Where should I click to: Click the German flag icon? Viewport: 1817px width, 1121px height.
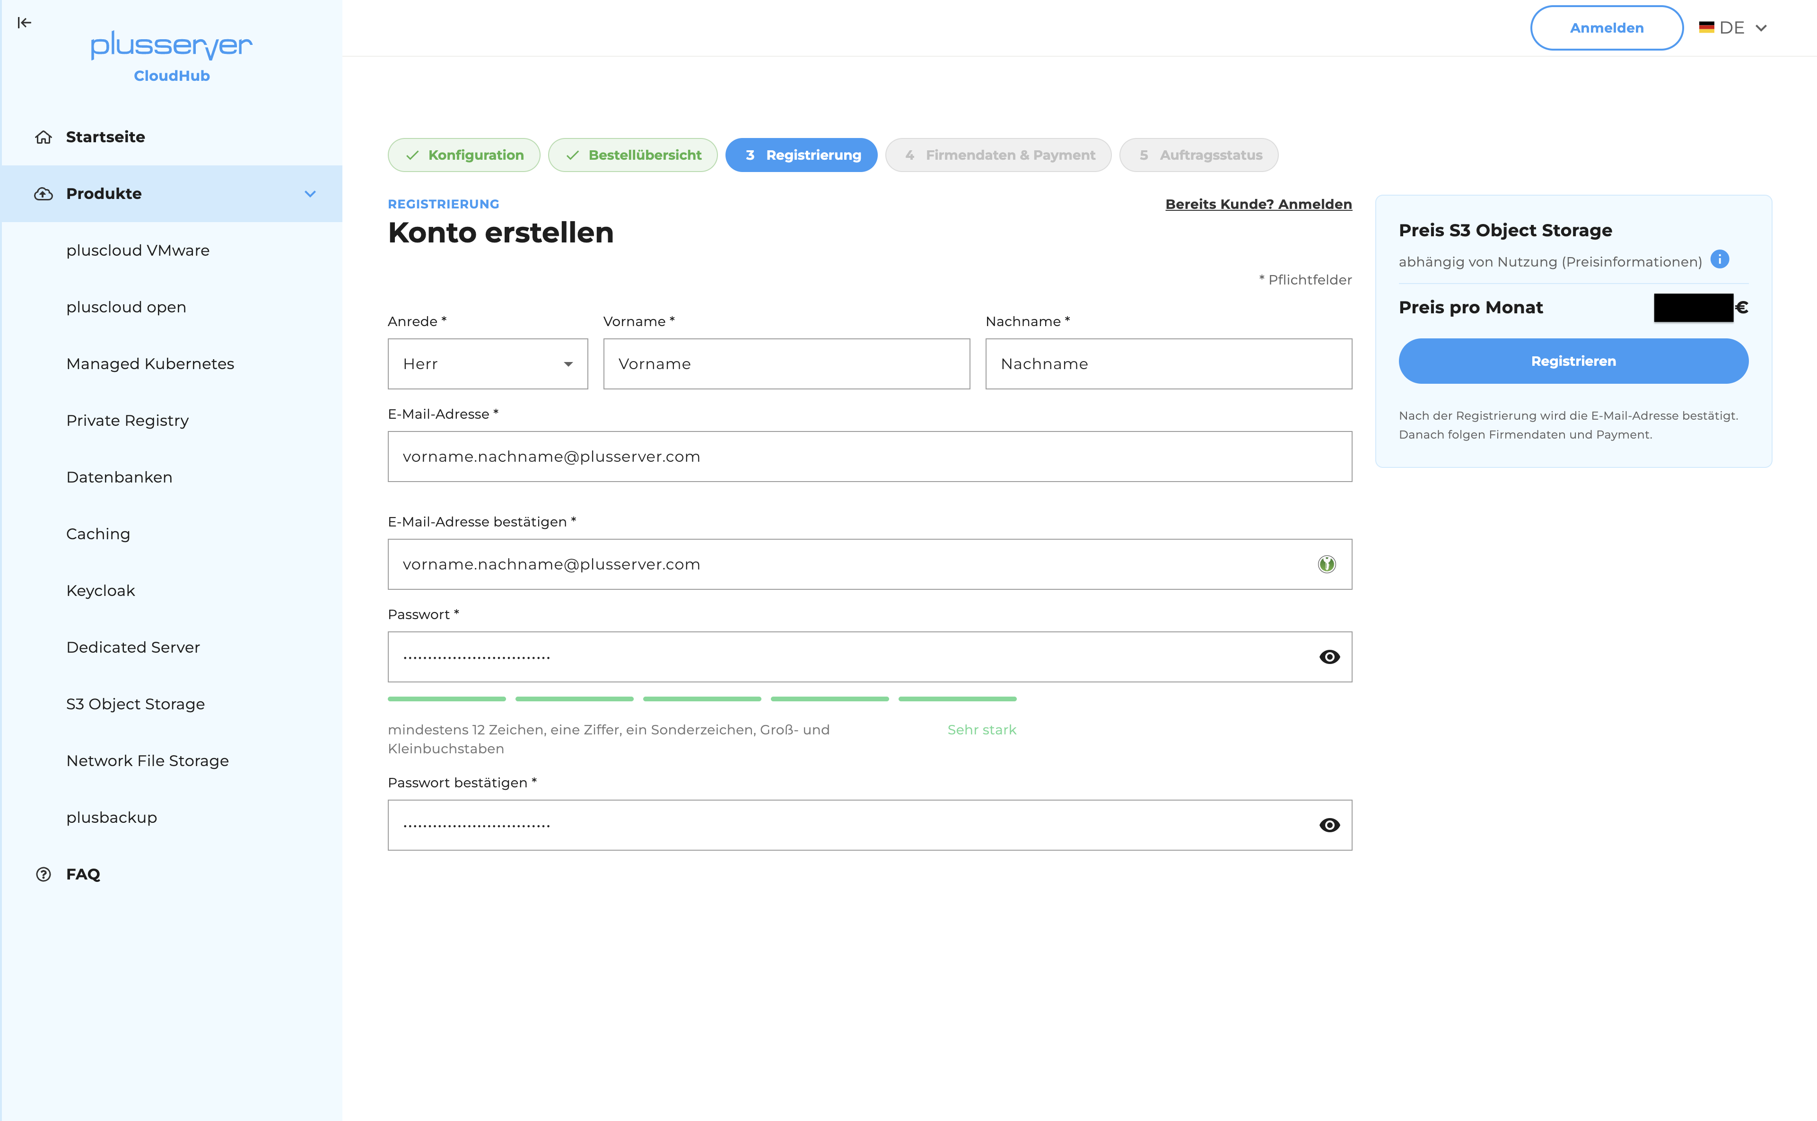pyautogui.click(x=1706, y=27)
